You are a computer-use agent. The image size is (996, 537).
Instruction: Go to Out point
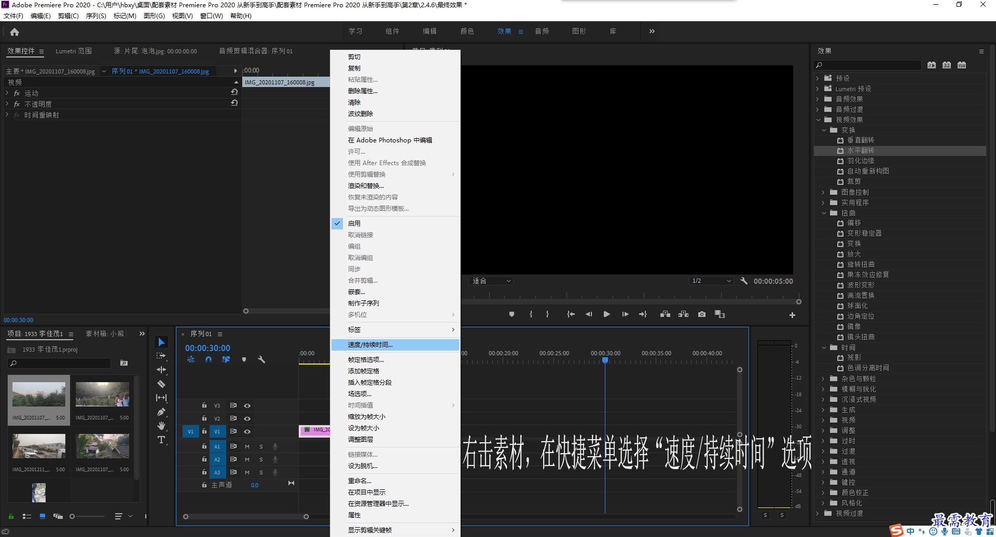pos(643,314)
